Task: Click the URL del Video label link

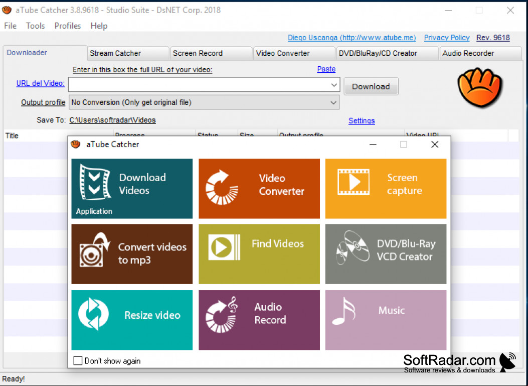Action: (41, 83)
